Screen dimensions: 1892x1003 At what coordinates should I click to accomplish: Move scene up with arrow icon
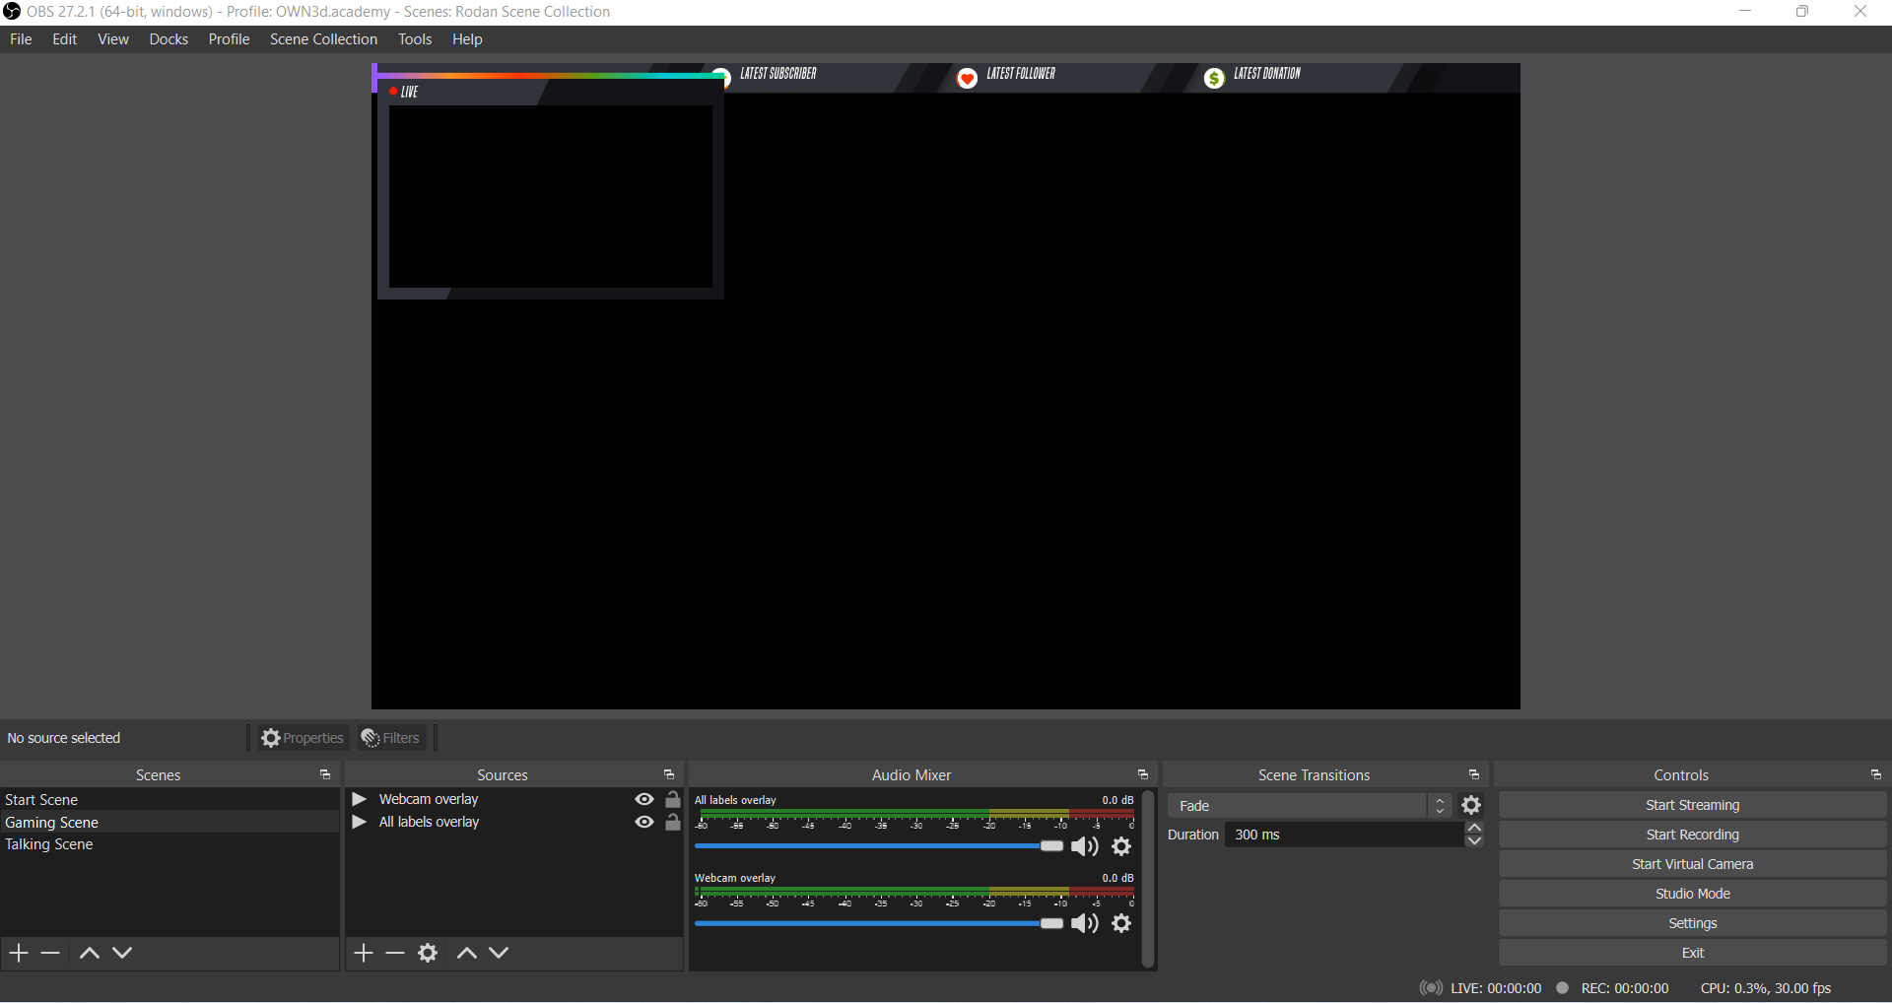[89, 953]
